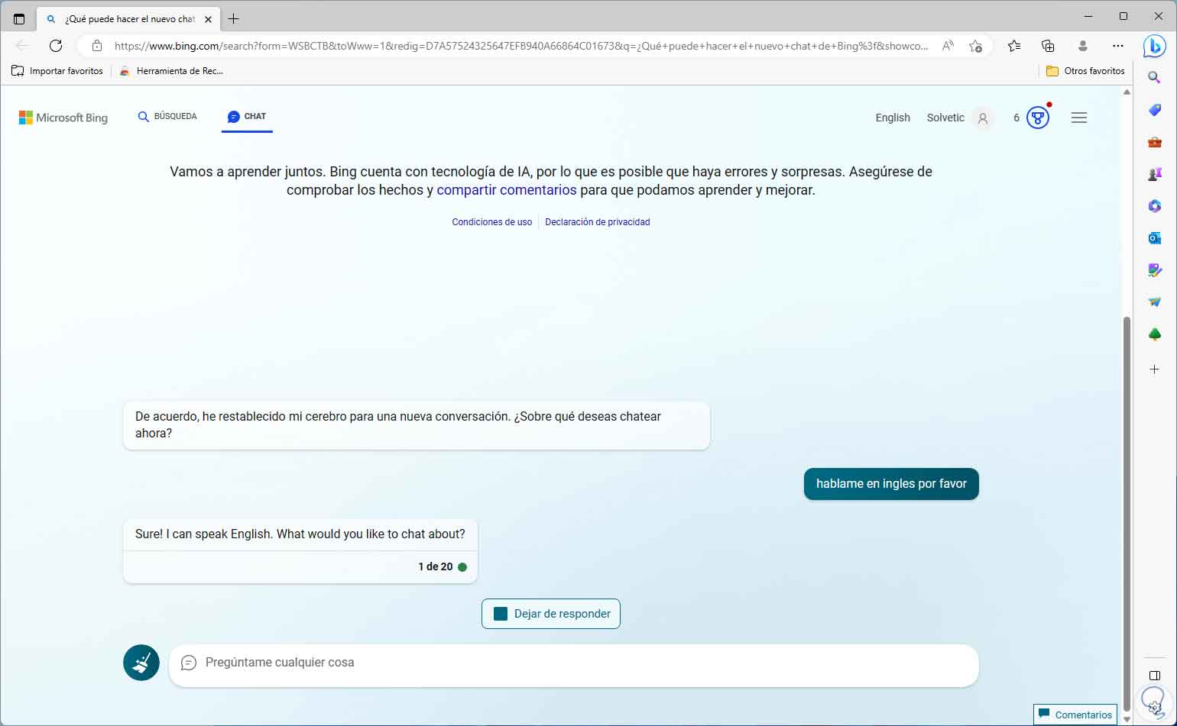Screen dimensions: 1177x726
Task: Switch language via the English link
Action: tap(893, 118)
